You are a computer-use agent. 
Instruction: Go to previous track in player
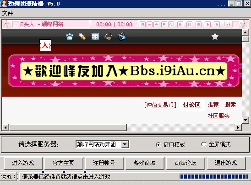[180, 25]
